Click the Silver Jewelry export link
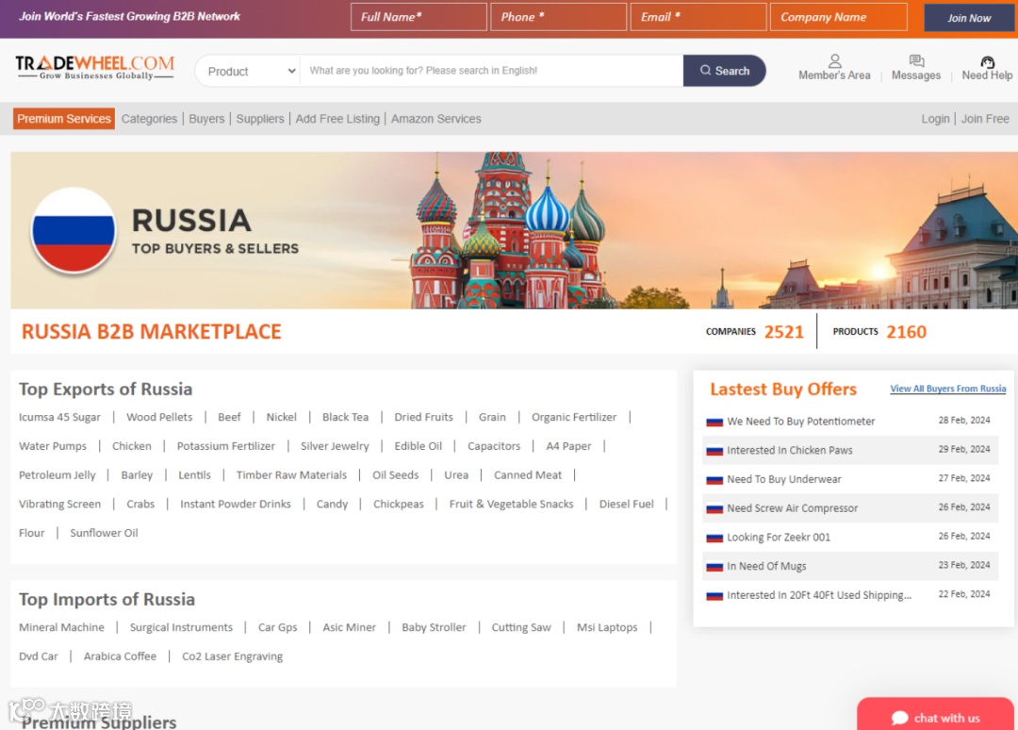This screenshot has width=1018, height=730. click(x=335, y=446)
